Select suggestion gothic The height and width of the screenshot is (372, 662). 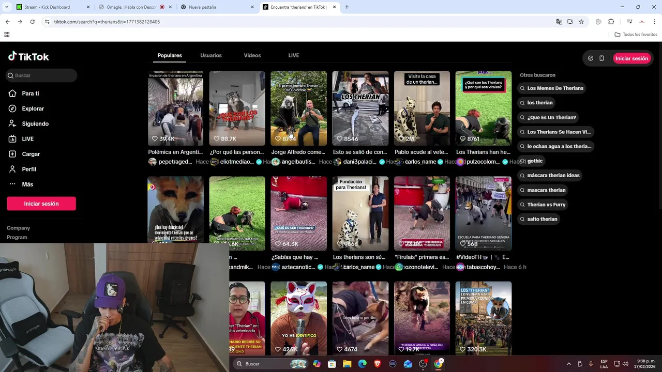tap(532, 161)
